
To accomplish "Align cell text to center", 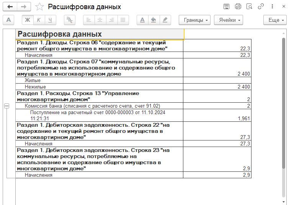I will [100, 20].
